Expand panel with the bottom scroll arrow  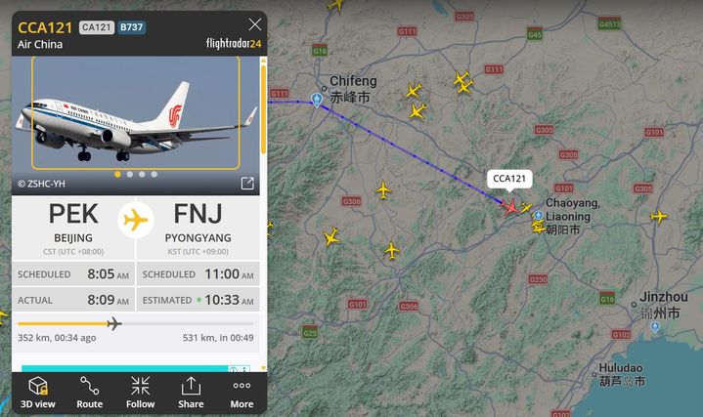[x=263, y=368]
